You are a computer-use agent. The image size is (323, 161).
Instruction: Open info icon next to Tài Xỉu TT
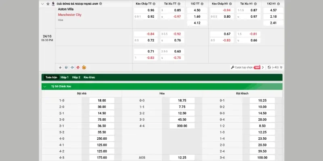[x=179, y=4]
